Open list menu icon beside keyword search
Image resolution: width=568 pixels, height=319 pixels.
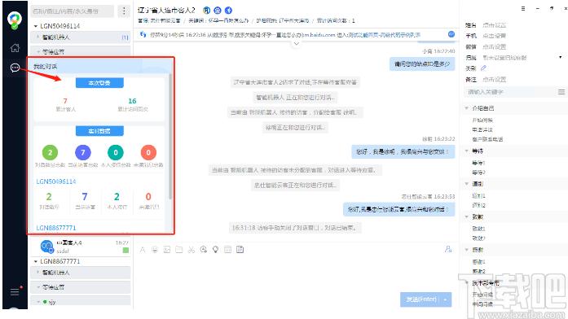point(561,92)
